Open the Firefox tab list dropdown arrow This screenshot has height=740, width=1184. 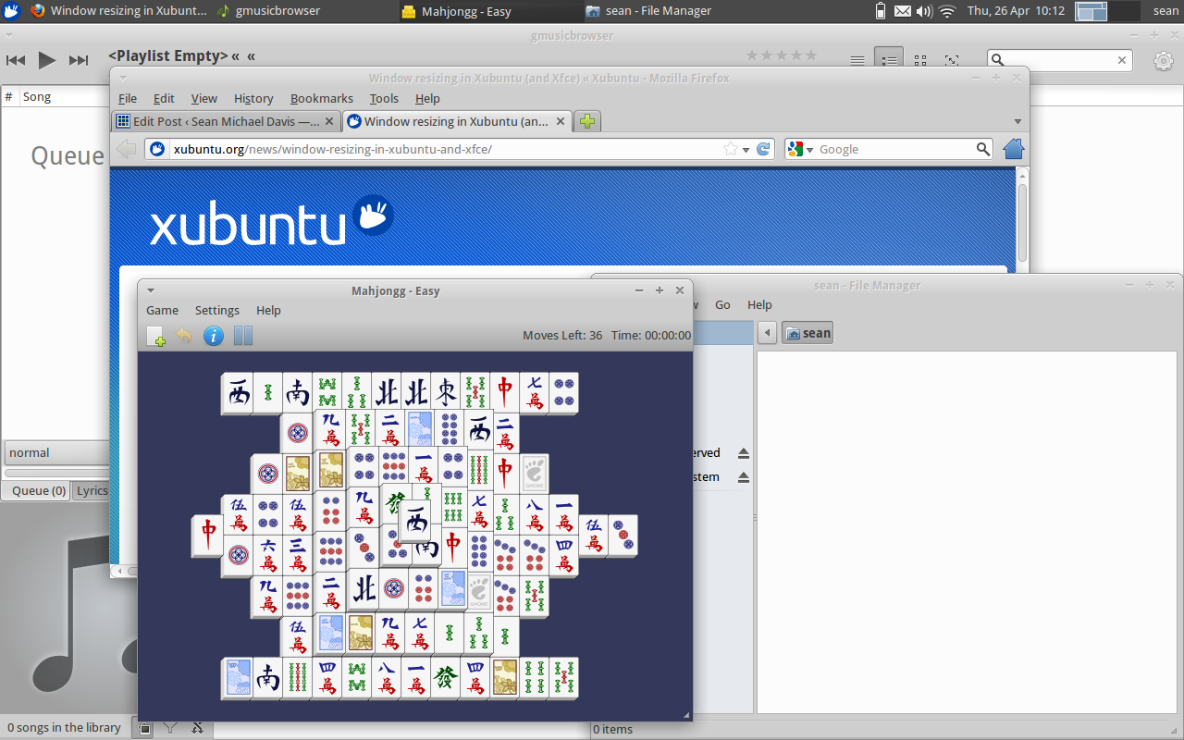(1017, 120)
